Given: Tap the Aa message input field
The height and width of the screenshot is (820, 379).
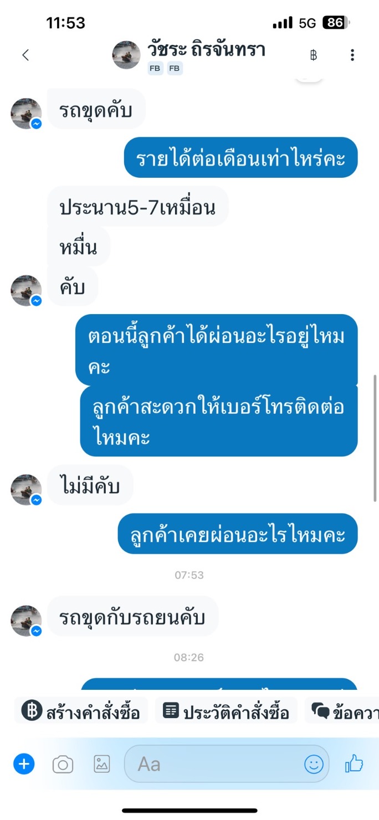Looking at the screenshot, I should [x=226, y=764].
